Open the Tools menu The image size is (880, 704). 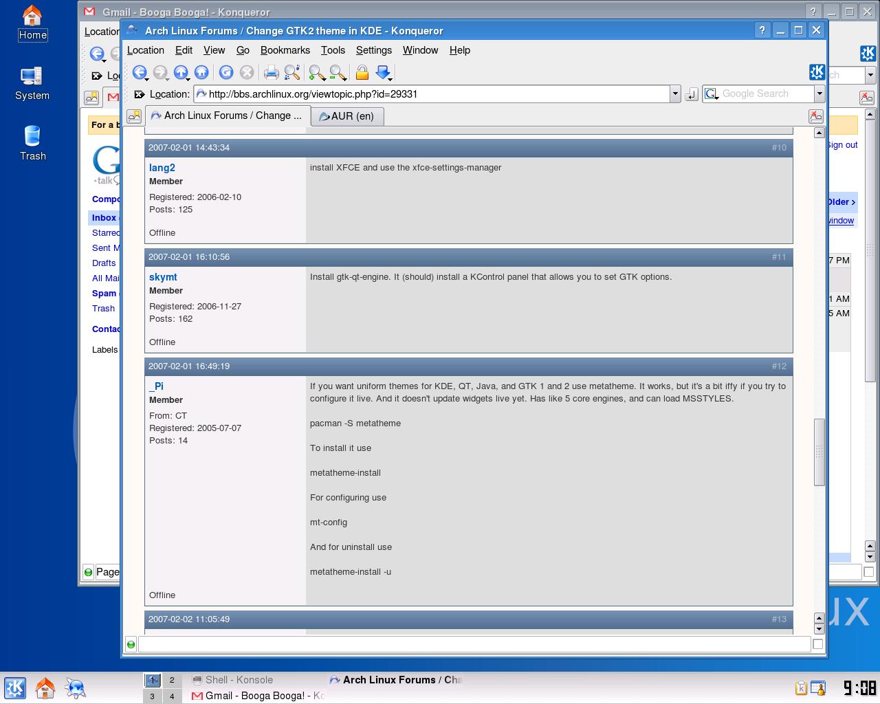333,50
